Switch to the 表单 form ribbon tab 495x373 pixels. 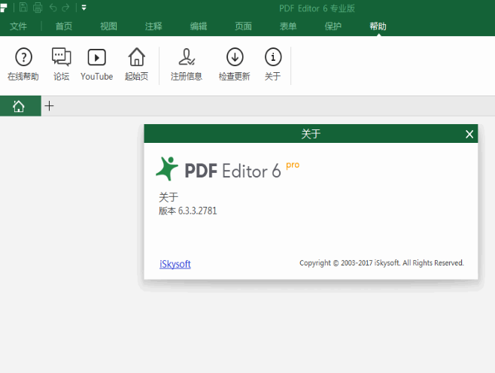point(288,26)
